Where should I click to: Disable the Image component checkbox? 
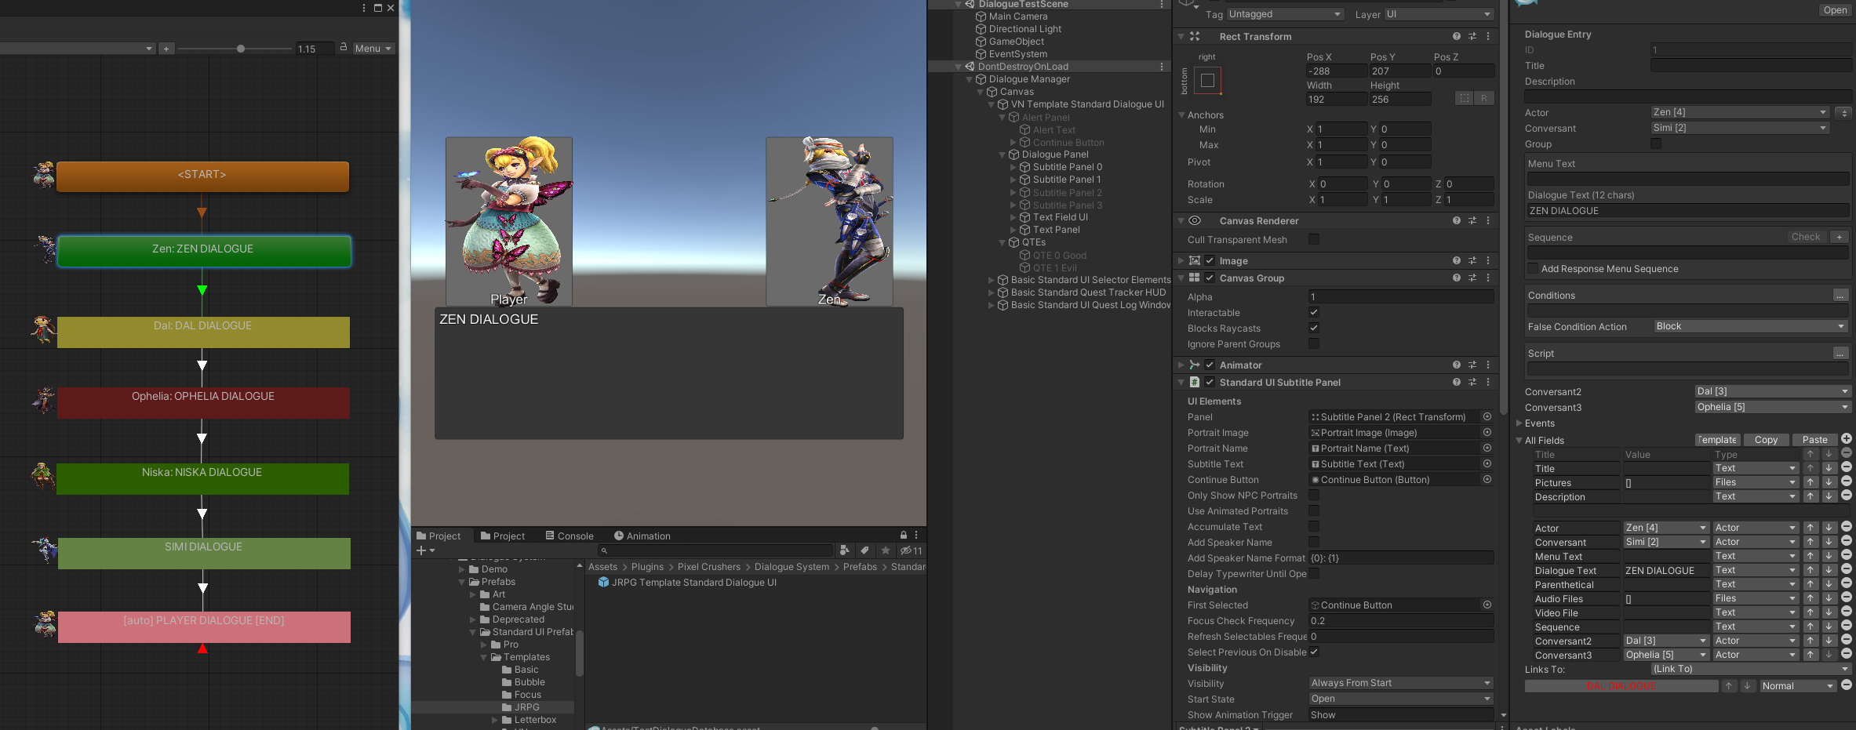point(1210,260)
